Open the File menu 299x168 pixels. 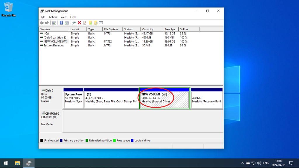tap(43, 17)
